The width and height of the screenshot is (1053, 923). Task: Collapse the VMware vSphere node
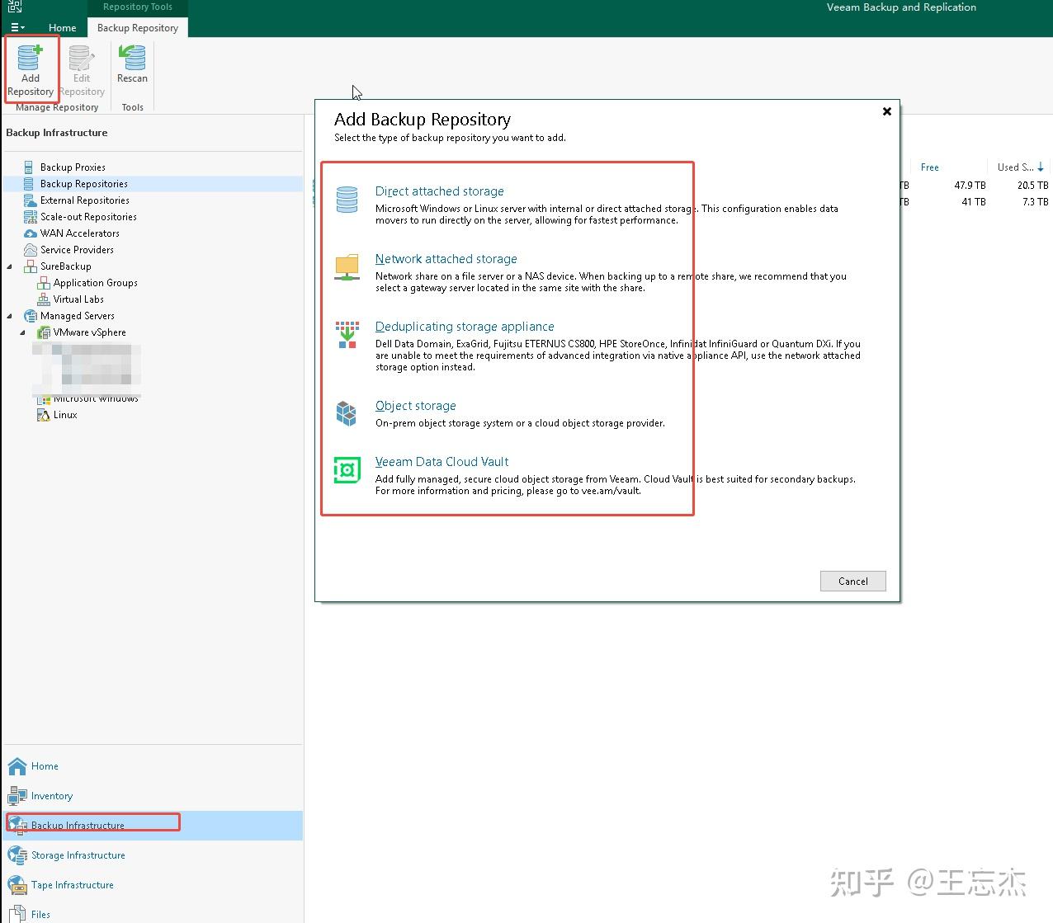[x=23, y=332]
